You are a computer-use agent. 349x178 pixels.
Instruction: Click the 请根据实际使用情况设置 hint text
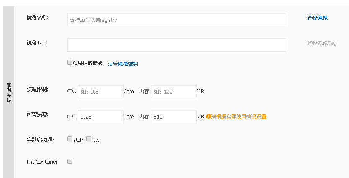239,117
